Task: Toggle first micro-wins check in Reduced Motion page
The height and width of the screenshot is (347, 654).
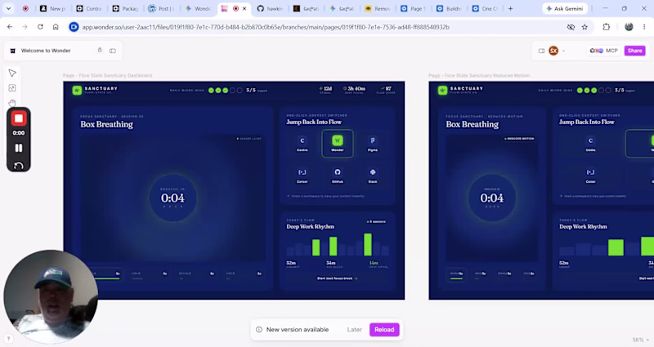Action: click(x=580, y=91)
